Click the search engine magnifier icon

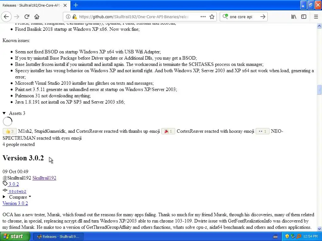coord(225,17)
